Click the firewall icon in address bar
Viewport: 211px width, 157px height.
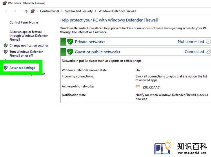click(32, 11)
